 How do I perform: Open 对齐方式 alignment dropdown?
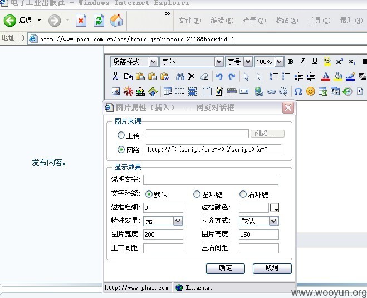273,221
